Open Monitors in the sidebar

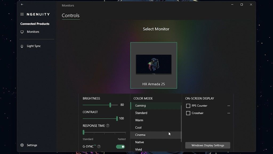coord(33,32)
